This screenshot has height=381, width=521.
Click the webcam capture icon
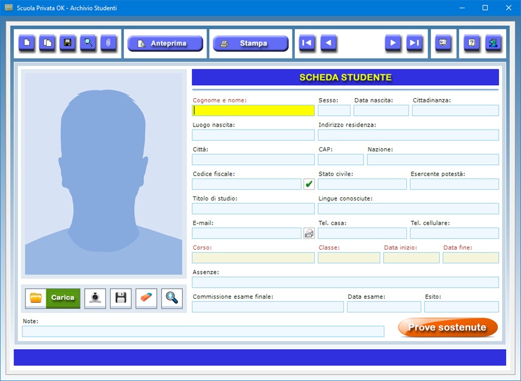click(x=95, y=298)
